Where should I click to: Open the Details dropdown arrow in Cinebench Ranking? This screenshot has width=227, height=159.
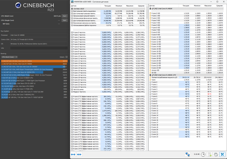(66, 57)
